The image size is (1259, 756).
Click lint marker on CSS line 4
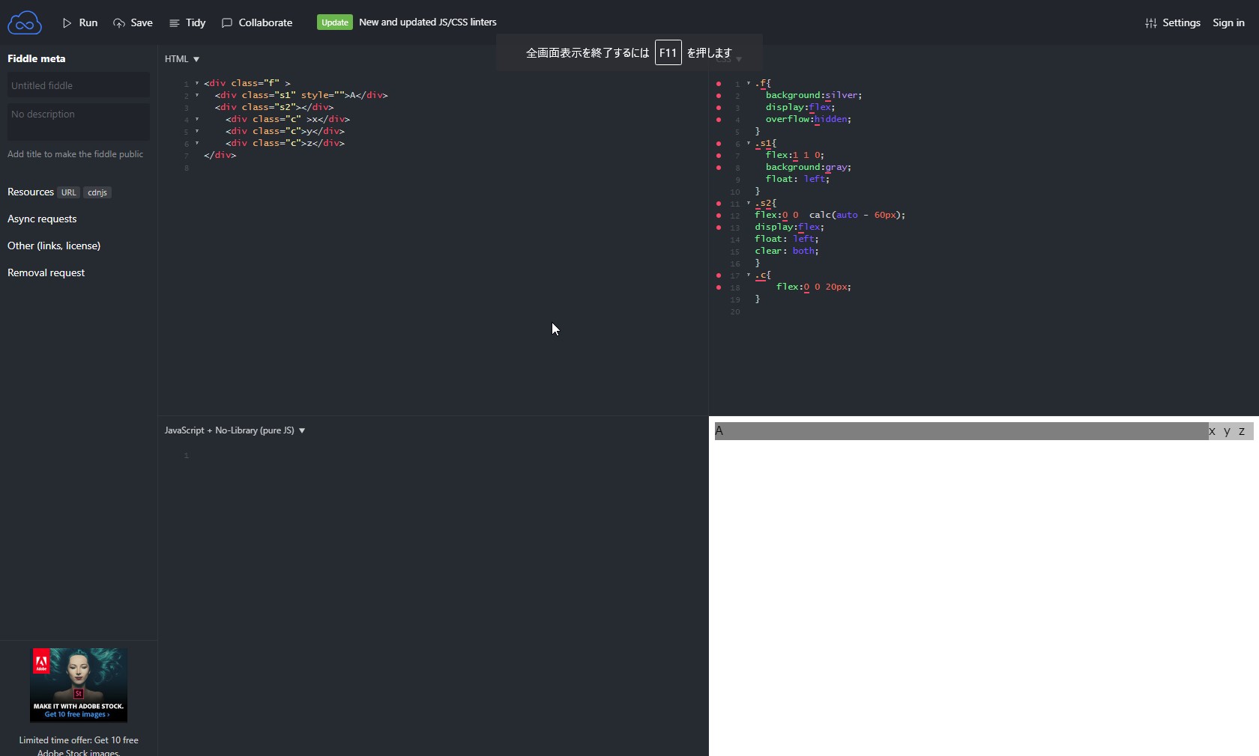coord(719,120)
